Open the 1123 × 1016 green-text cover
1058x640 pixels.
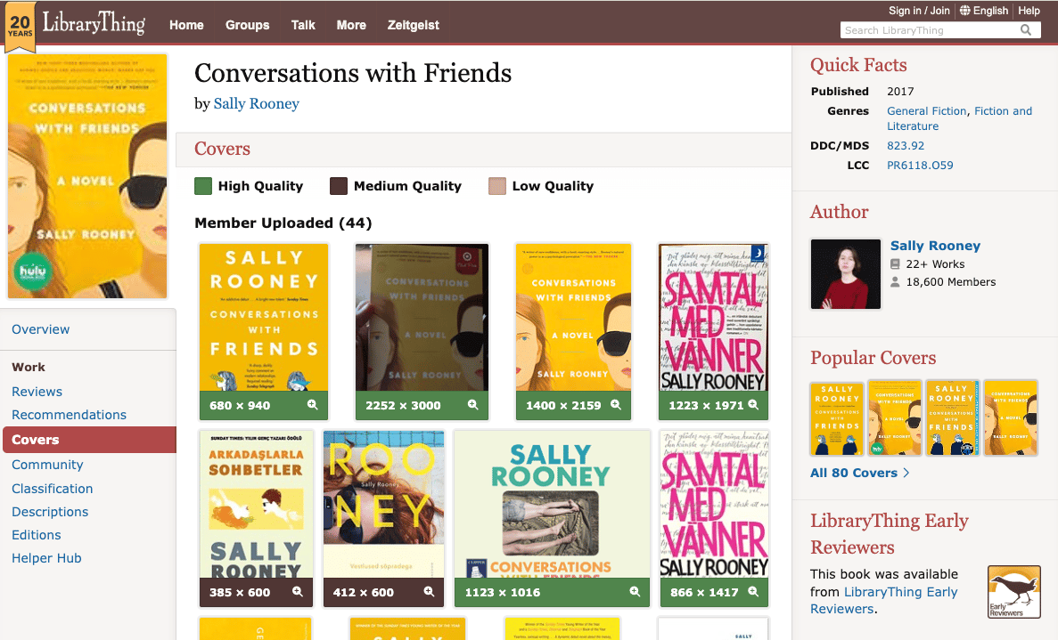552,504
